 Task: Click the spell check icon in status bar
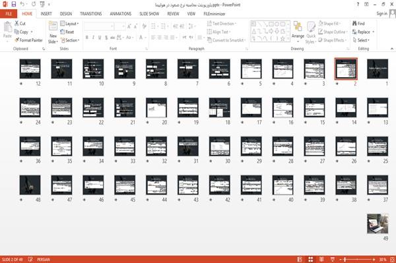pos(30,259)
